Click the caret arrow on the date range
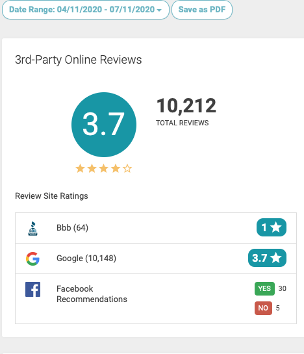The width and height of the screenshot is (304, 354). pos(159,10)
